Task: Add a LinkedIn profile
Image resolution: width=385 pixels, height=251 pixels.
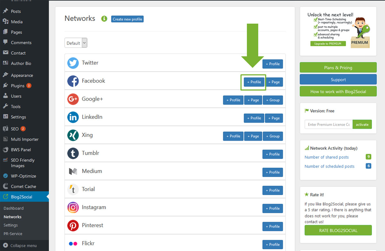Action: pyautogui.click(x=254, y=118)
